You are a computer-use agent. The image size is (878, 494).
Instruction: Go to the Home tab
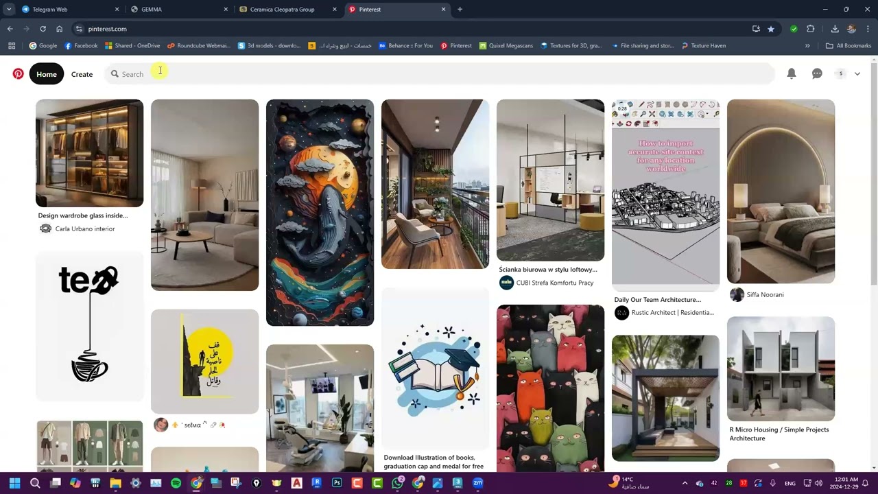(47, 74)
